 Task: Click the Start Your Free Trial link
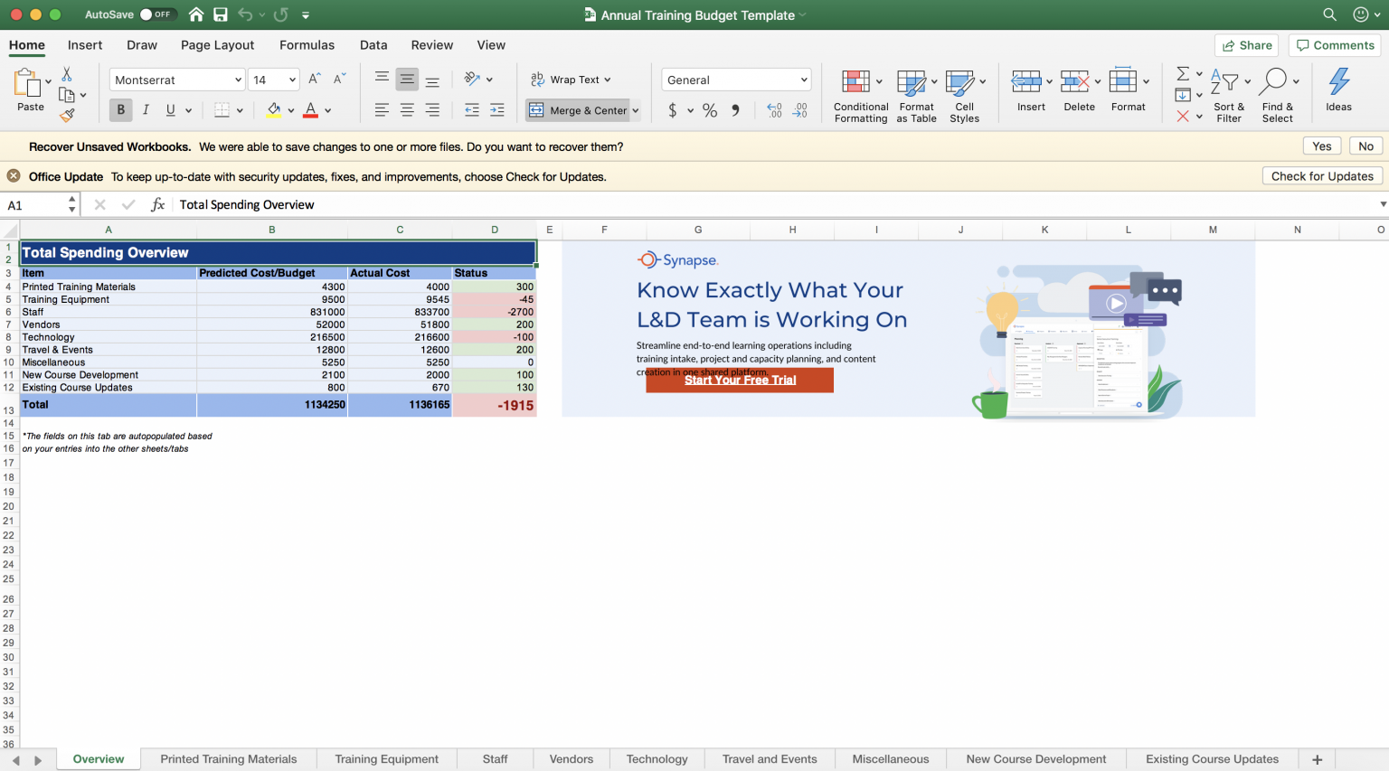(739, 380)
